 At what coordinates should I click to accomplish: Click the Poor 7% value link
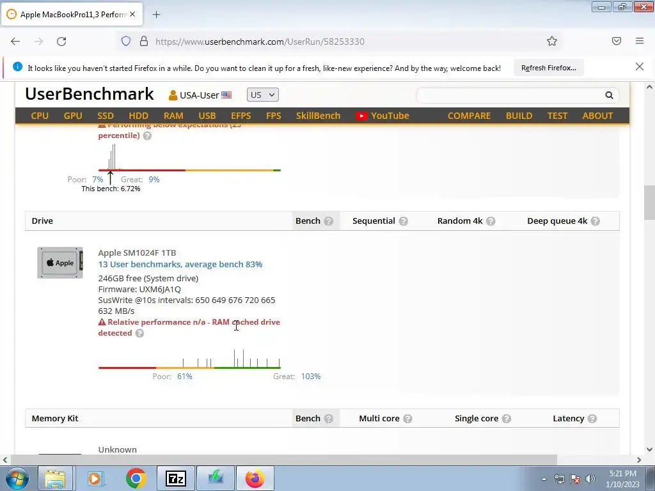98,180
